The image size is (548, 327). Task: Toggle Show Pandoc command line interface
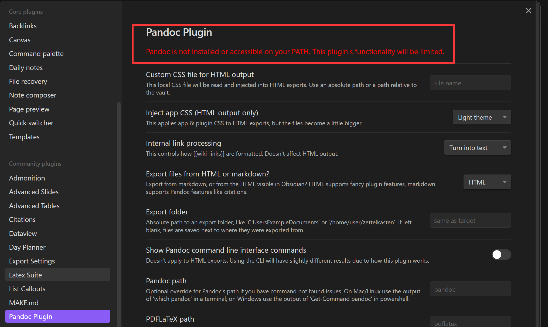(x=500, y=255)
